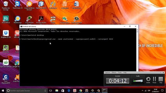
Task: Select the Dropbox 25 GB desktop icon
Action: point(6,34)
